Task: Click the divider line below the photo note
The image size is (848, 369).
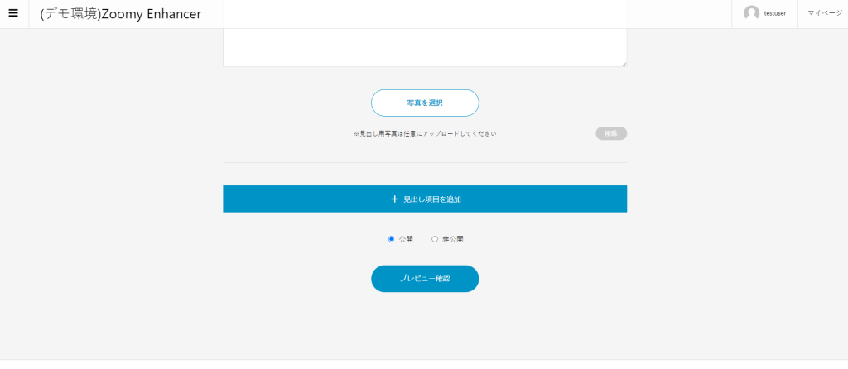Action: (x=424, y=163)
